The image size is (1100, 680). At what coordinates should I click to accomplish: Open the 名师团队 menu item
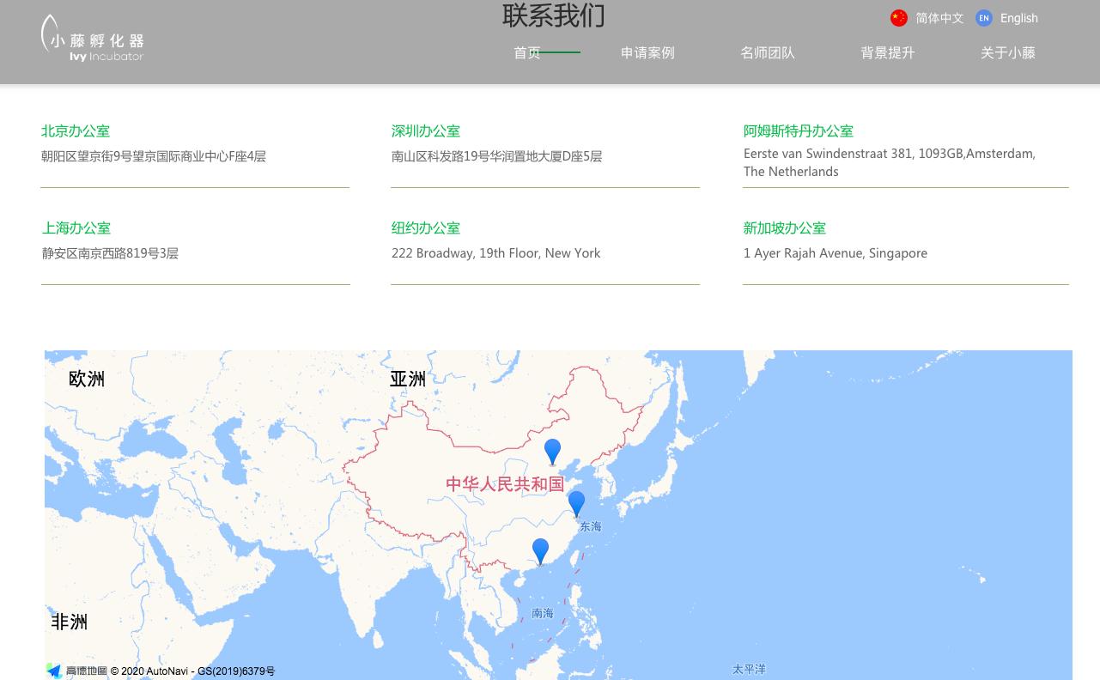tap(767, 52)
